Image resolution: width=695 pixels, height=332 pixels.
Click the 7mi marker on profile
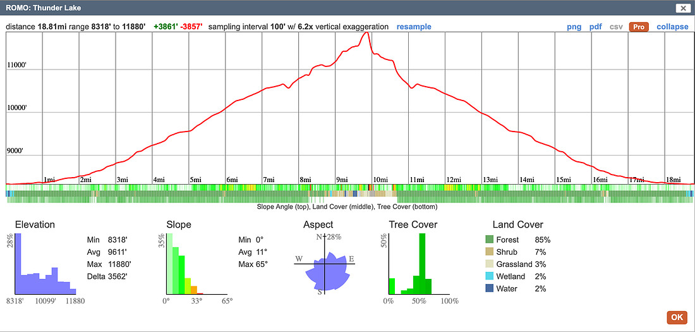tap(269, 180)
